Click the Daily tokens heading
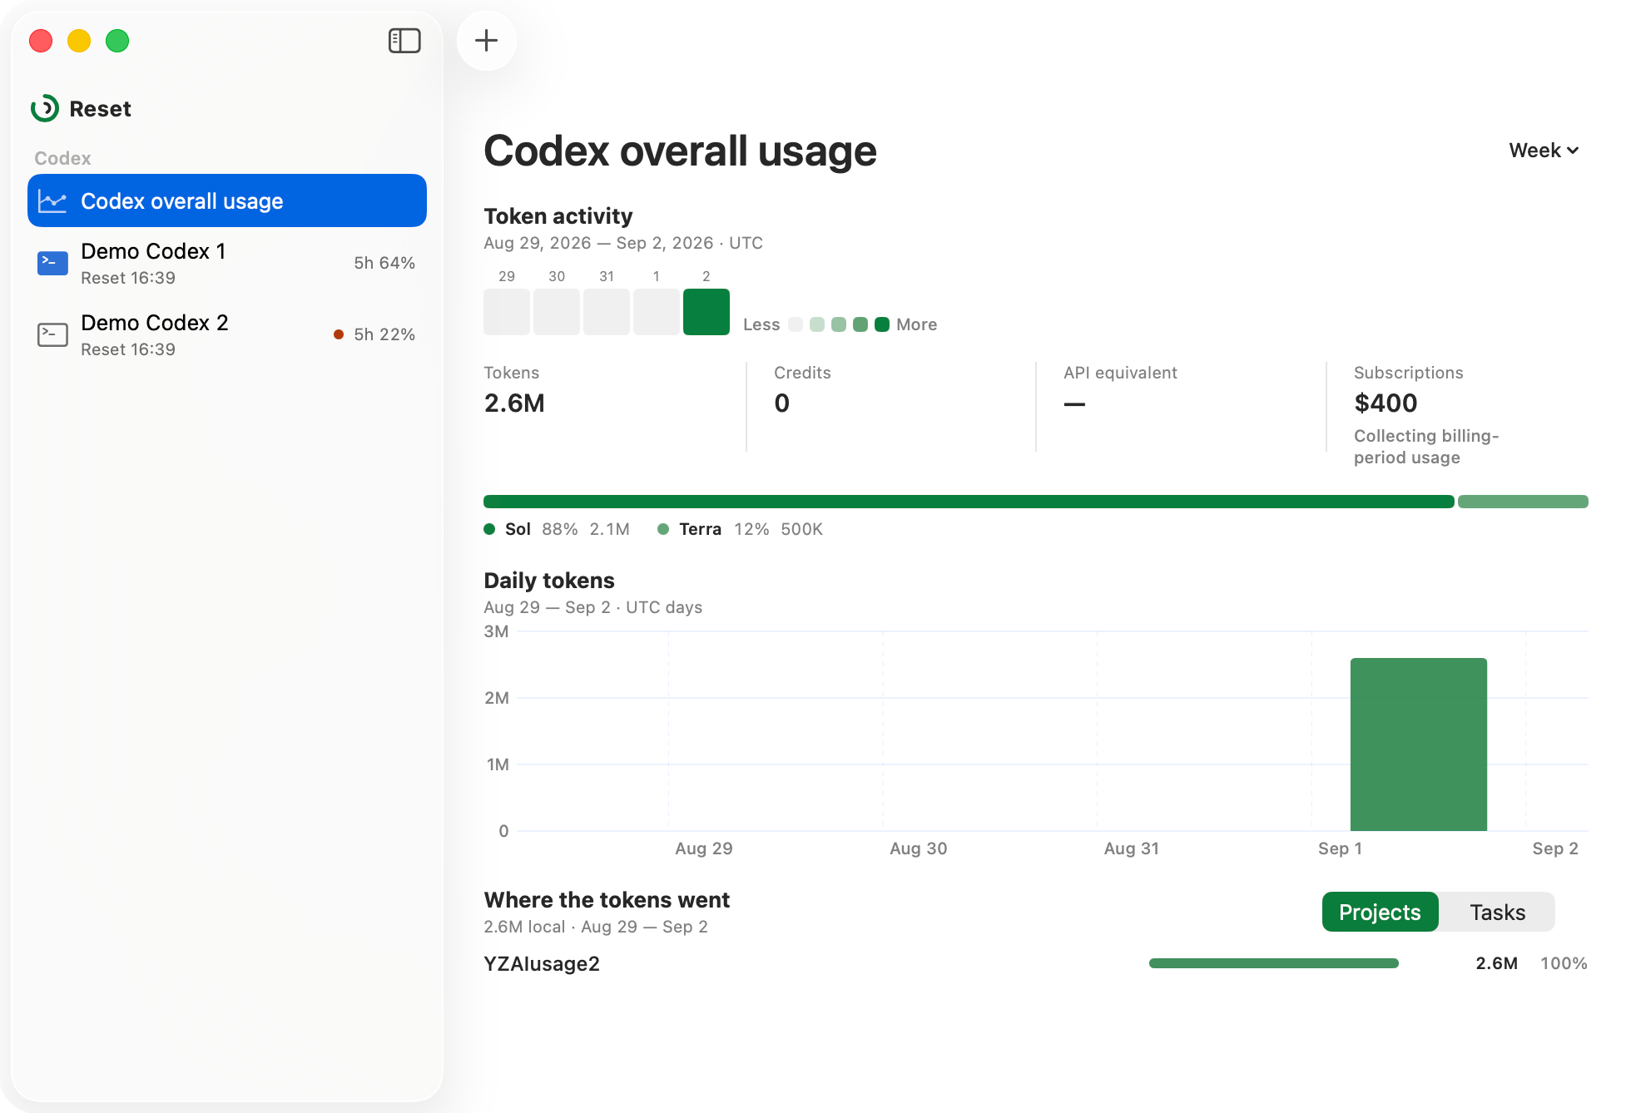This screenshot has height=1113, width=1626. [549, 581]
